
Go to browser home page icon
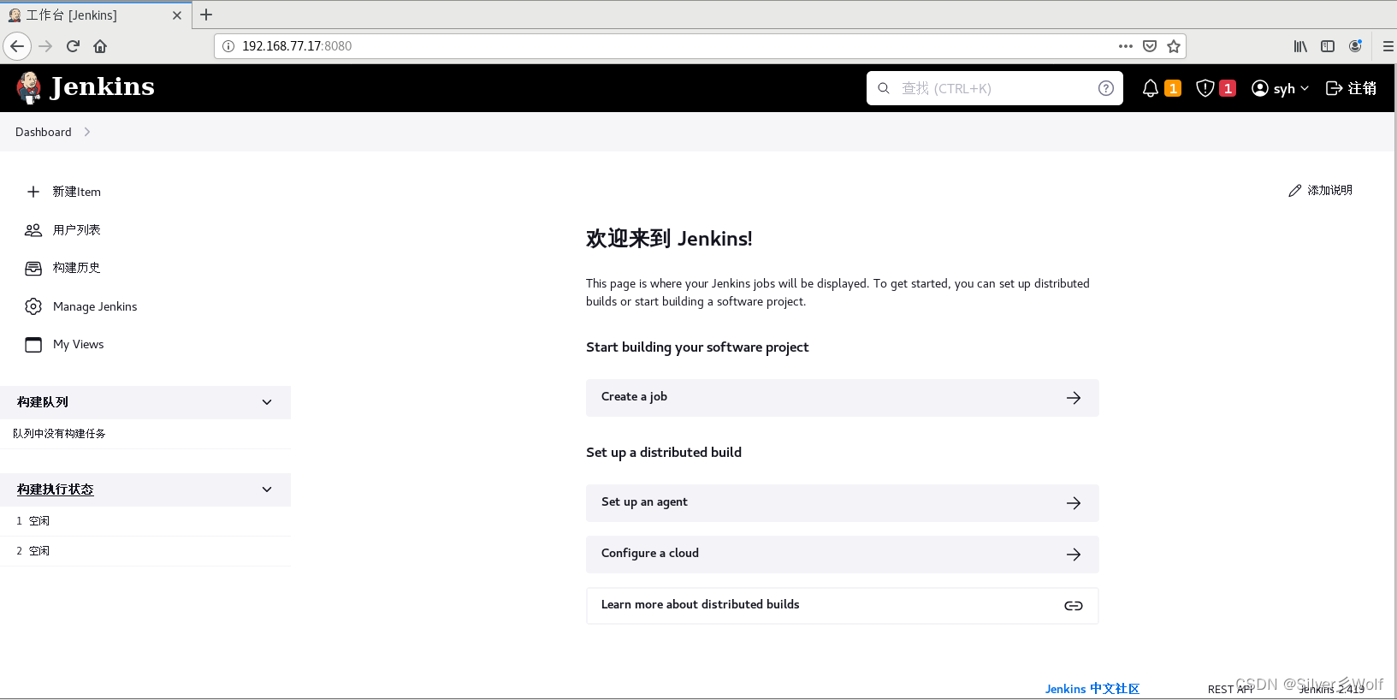[x=100, y=46]
